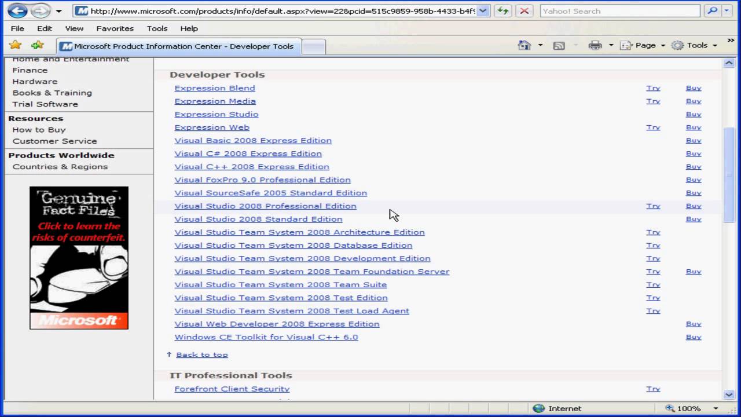Follow the Back to top link
Viewport: 741px width, 417px height.
pyautogui.click(x=202, y=354)
